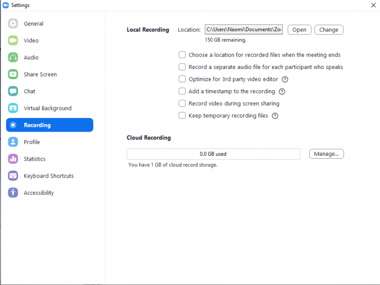
Task: Check Optimize for 3rd party video editor
Action: point(182,79)
